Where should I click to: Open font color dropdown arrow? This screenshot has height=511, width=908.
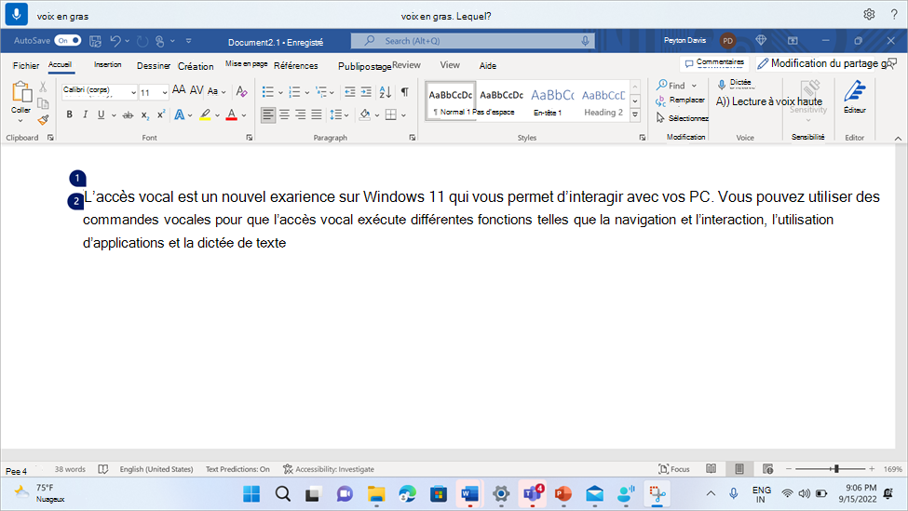[x=244, y=115]
